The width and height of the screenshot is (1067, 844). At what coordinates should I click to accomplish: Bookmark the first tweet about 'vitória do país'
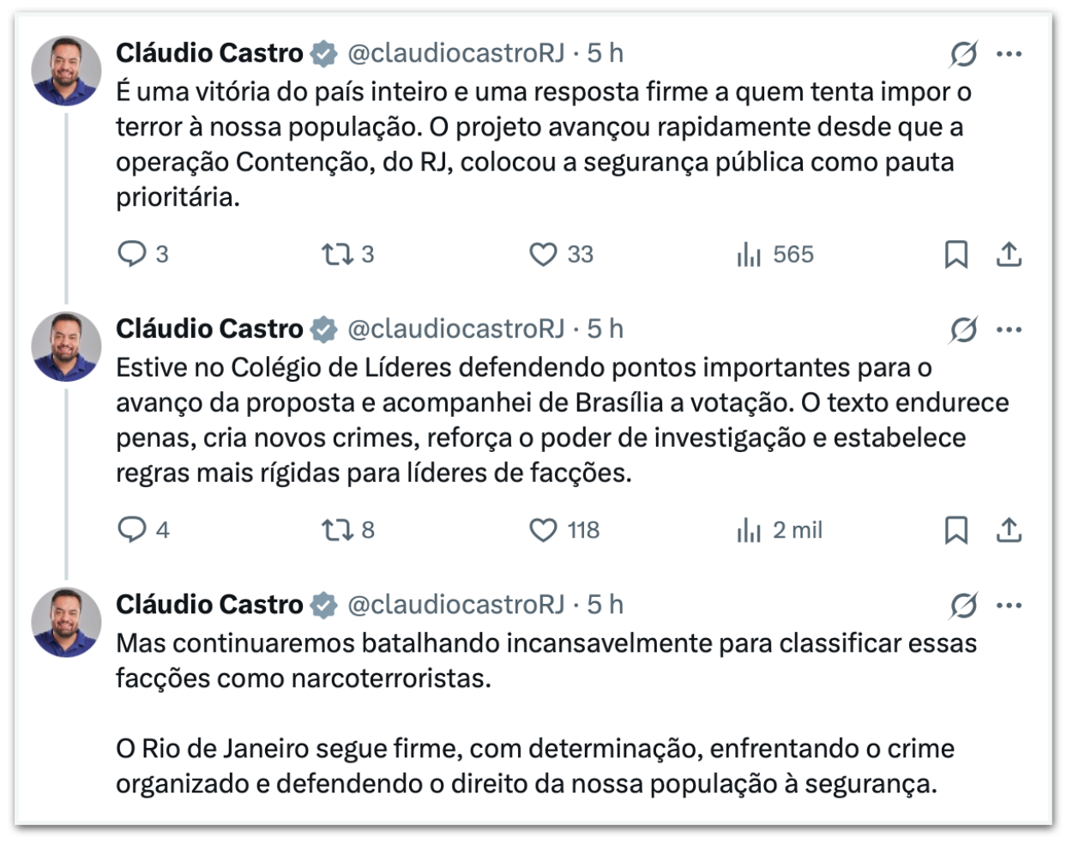point(955,254)
